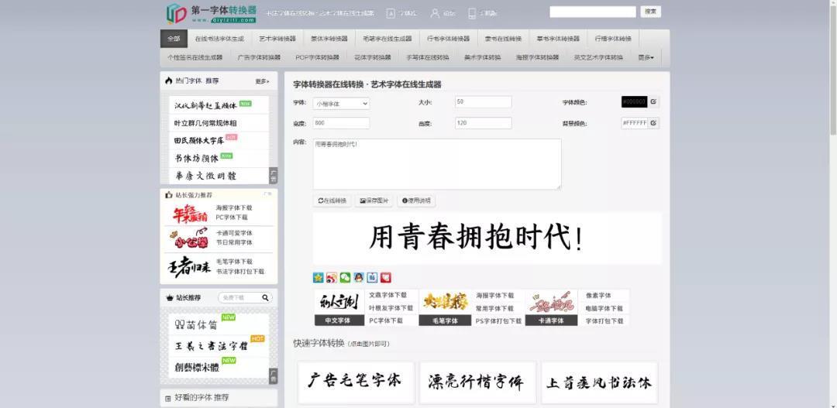Click the 保存图片 button
The image size is (837, 408).
click(374, 201)
